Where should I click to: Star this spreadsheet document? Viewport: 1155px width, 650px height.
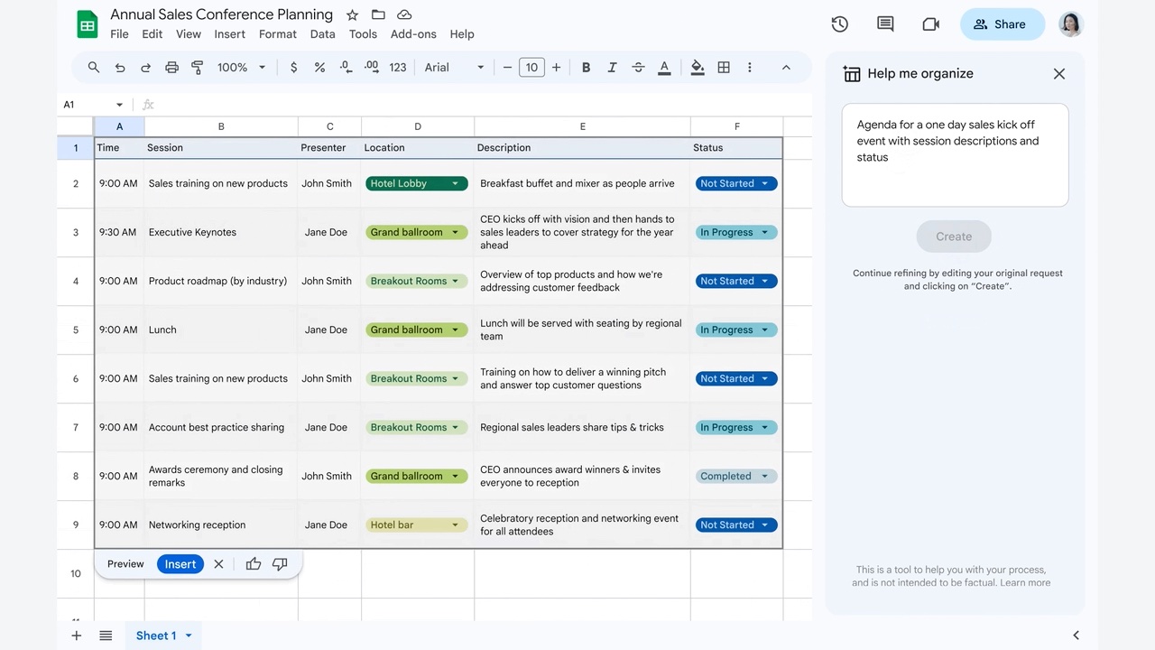coord(352,15)
